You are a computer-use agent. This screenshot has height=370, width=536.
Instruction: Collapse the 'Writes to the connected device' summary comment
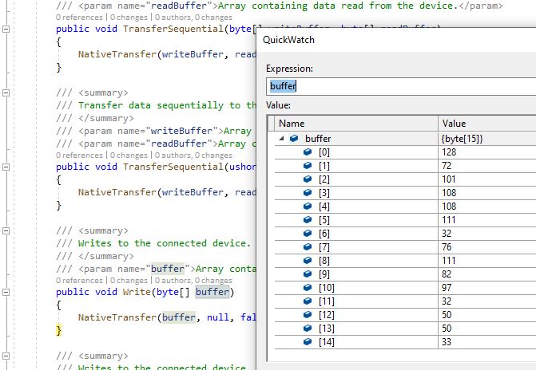tap(6, 230)
